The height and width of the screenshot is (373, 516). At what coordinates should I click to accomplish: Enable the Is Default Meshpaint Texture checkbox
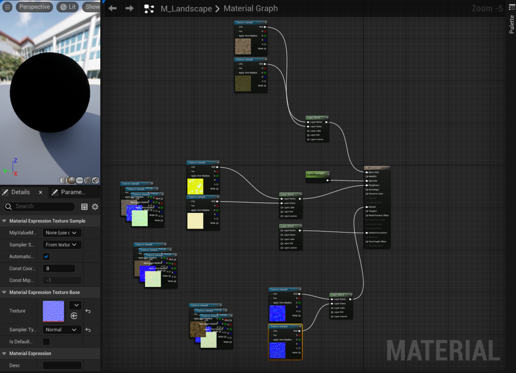pos(46,342)
